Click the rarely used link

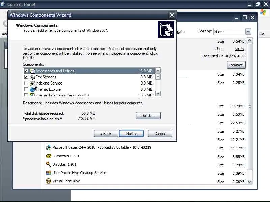pyautogui.click(x=239, y=49)
